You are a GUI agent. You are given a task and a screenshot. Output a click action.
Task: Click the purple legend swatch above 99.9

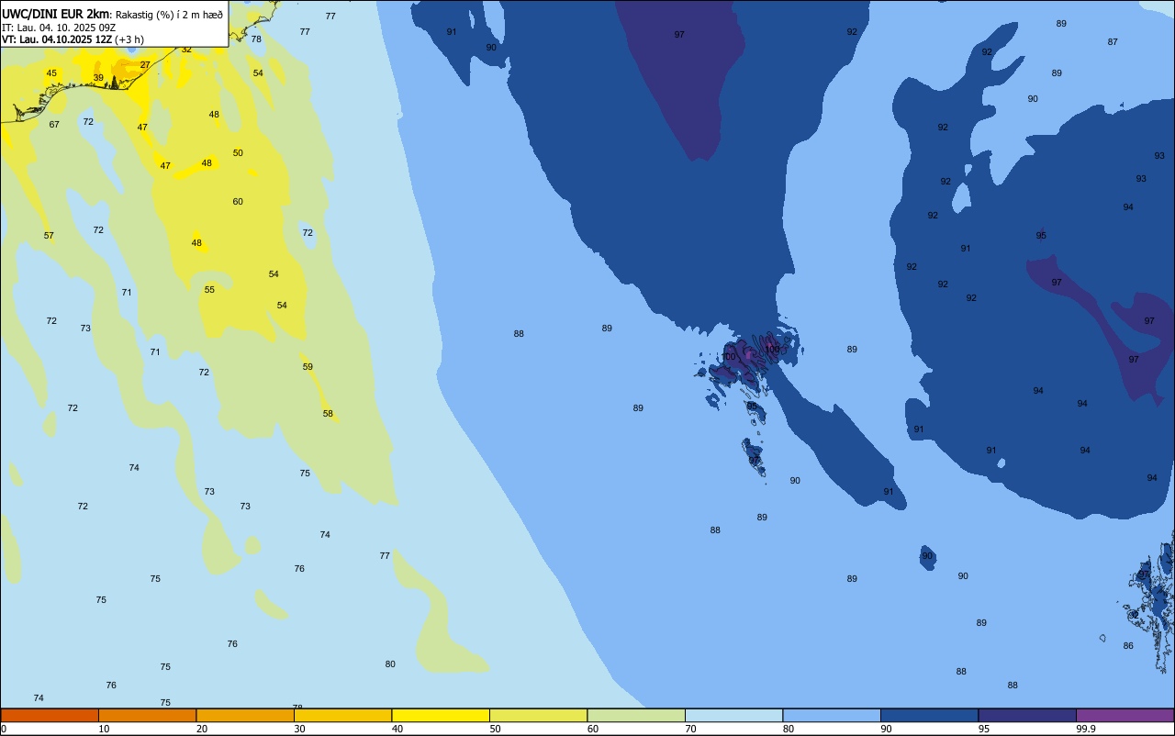tap(1125, 715)
